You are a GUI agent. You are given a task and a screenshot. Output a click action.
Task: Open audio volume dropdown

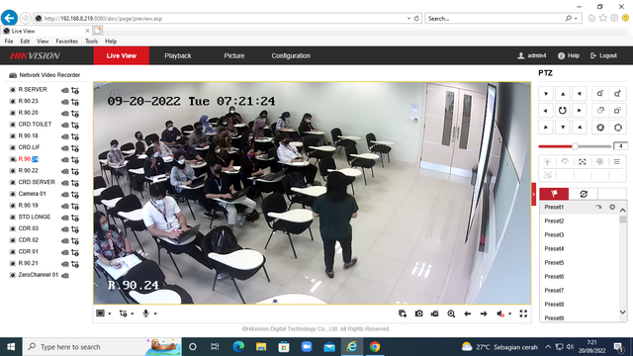pos(510,313)
